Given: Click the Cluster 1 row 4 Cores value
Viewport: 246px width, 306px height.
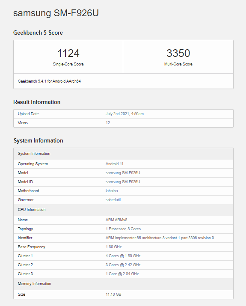Looking at the screenshot, I should click(123, 256).
